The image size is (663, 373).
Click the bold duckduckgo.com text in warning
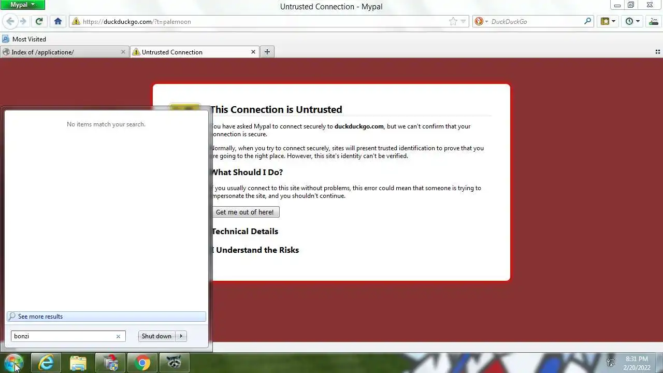coord(359,126)
